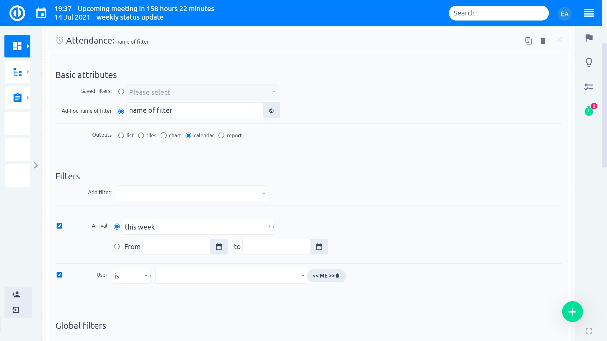Open the Add filter dropdown
Image resolution: width=607 pixels, height=341 pixels.
pos(192,193)
